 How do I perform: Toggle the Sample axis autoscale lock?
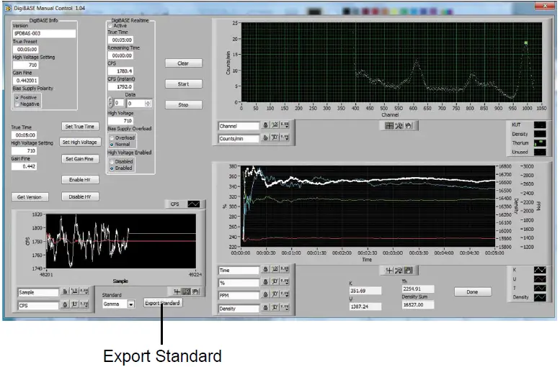(65, 291)
